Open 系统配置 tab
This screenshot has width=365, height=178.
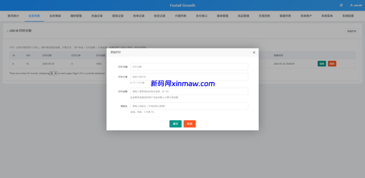pyautogui.click(x=348, y=16)
